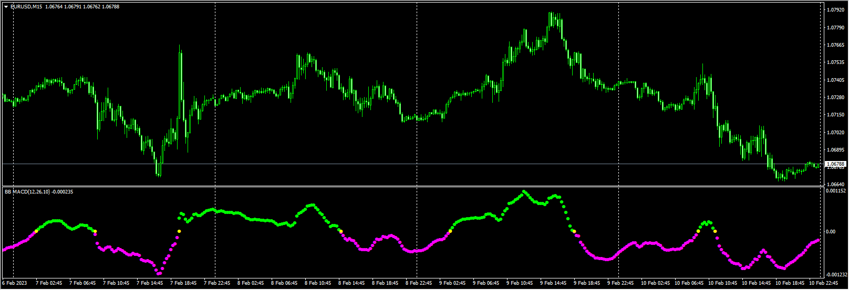Click the 8 Feb 14:45 time label
This screenshot has height=290, width=849.
(x=351, y=283)
